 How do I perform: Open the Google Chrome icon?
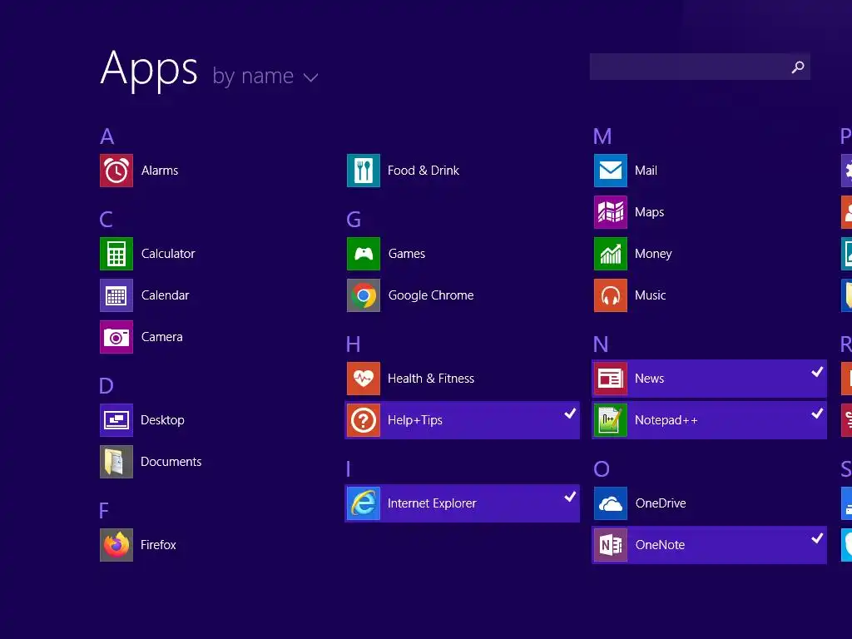tap(364, 295)
